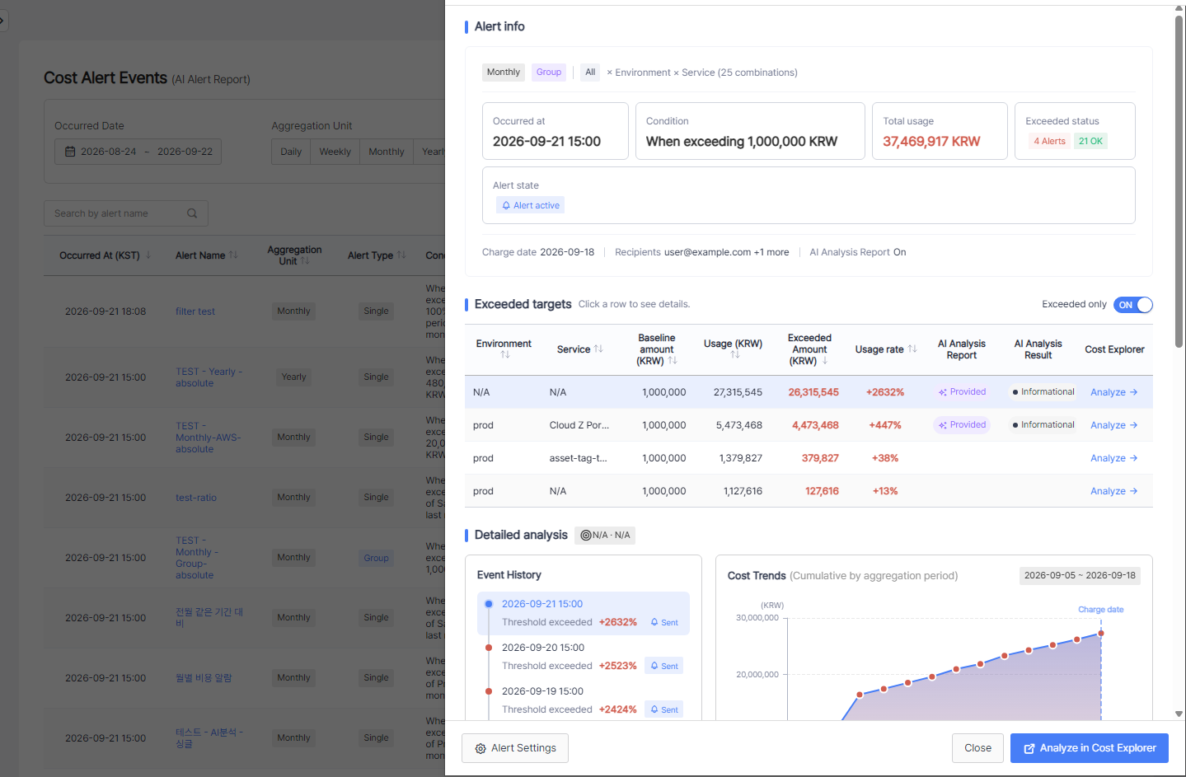Sort by Usage rate column arrows
Image resolution: width=1186 pixels, height=777 pixels.
point(912,349)
